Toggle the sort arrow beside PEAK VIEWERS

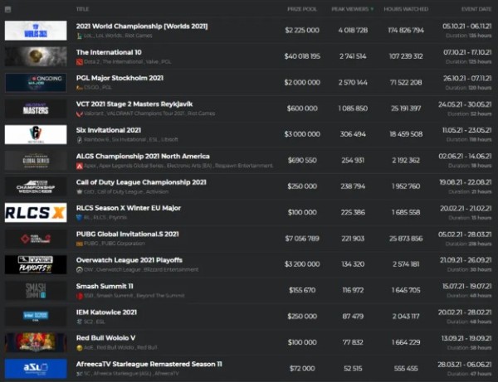(372, 9)
